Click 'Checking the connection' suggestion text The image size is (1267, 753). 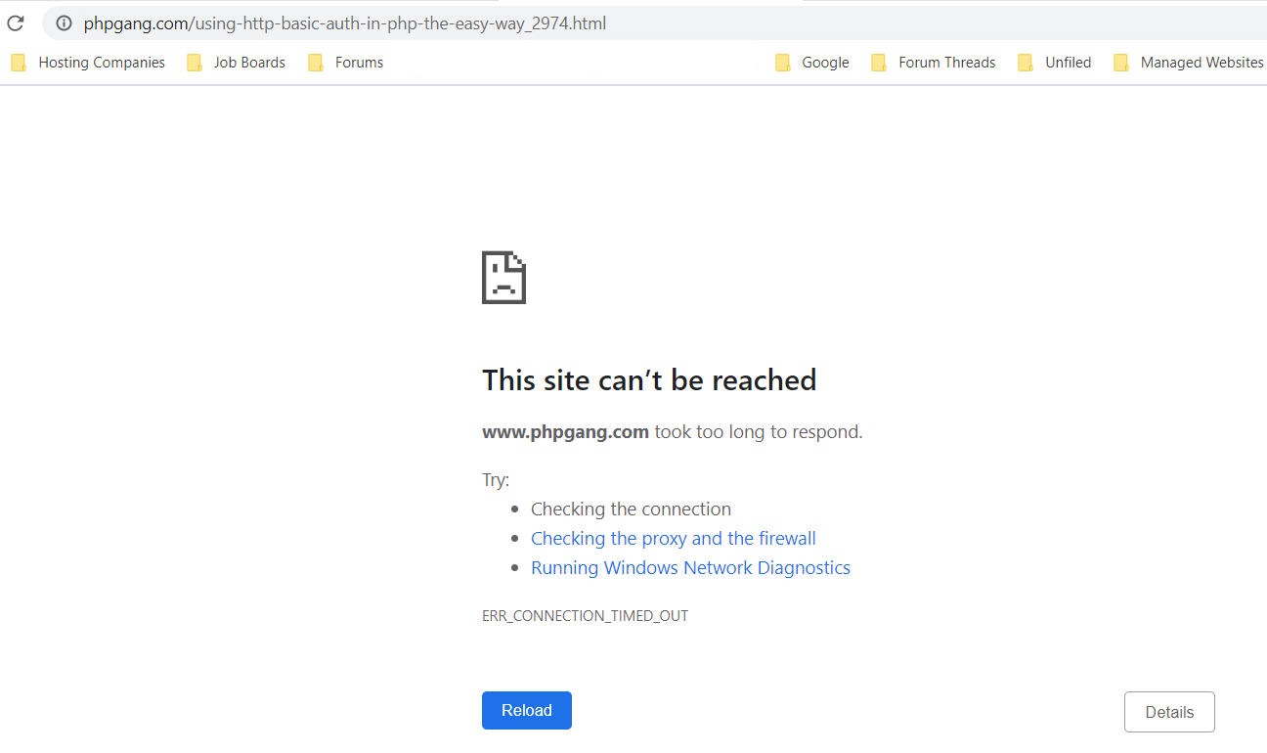tap(631, 509)
